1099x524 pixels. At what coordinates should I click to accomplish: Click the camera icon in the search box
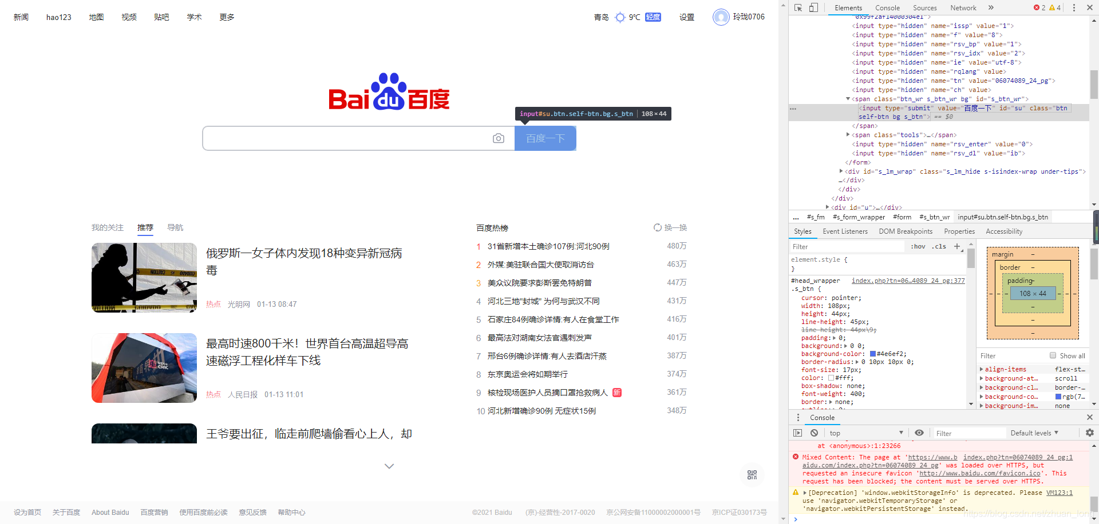pos(499,138)
